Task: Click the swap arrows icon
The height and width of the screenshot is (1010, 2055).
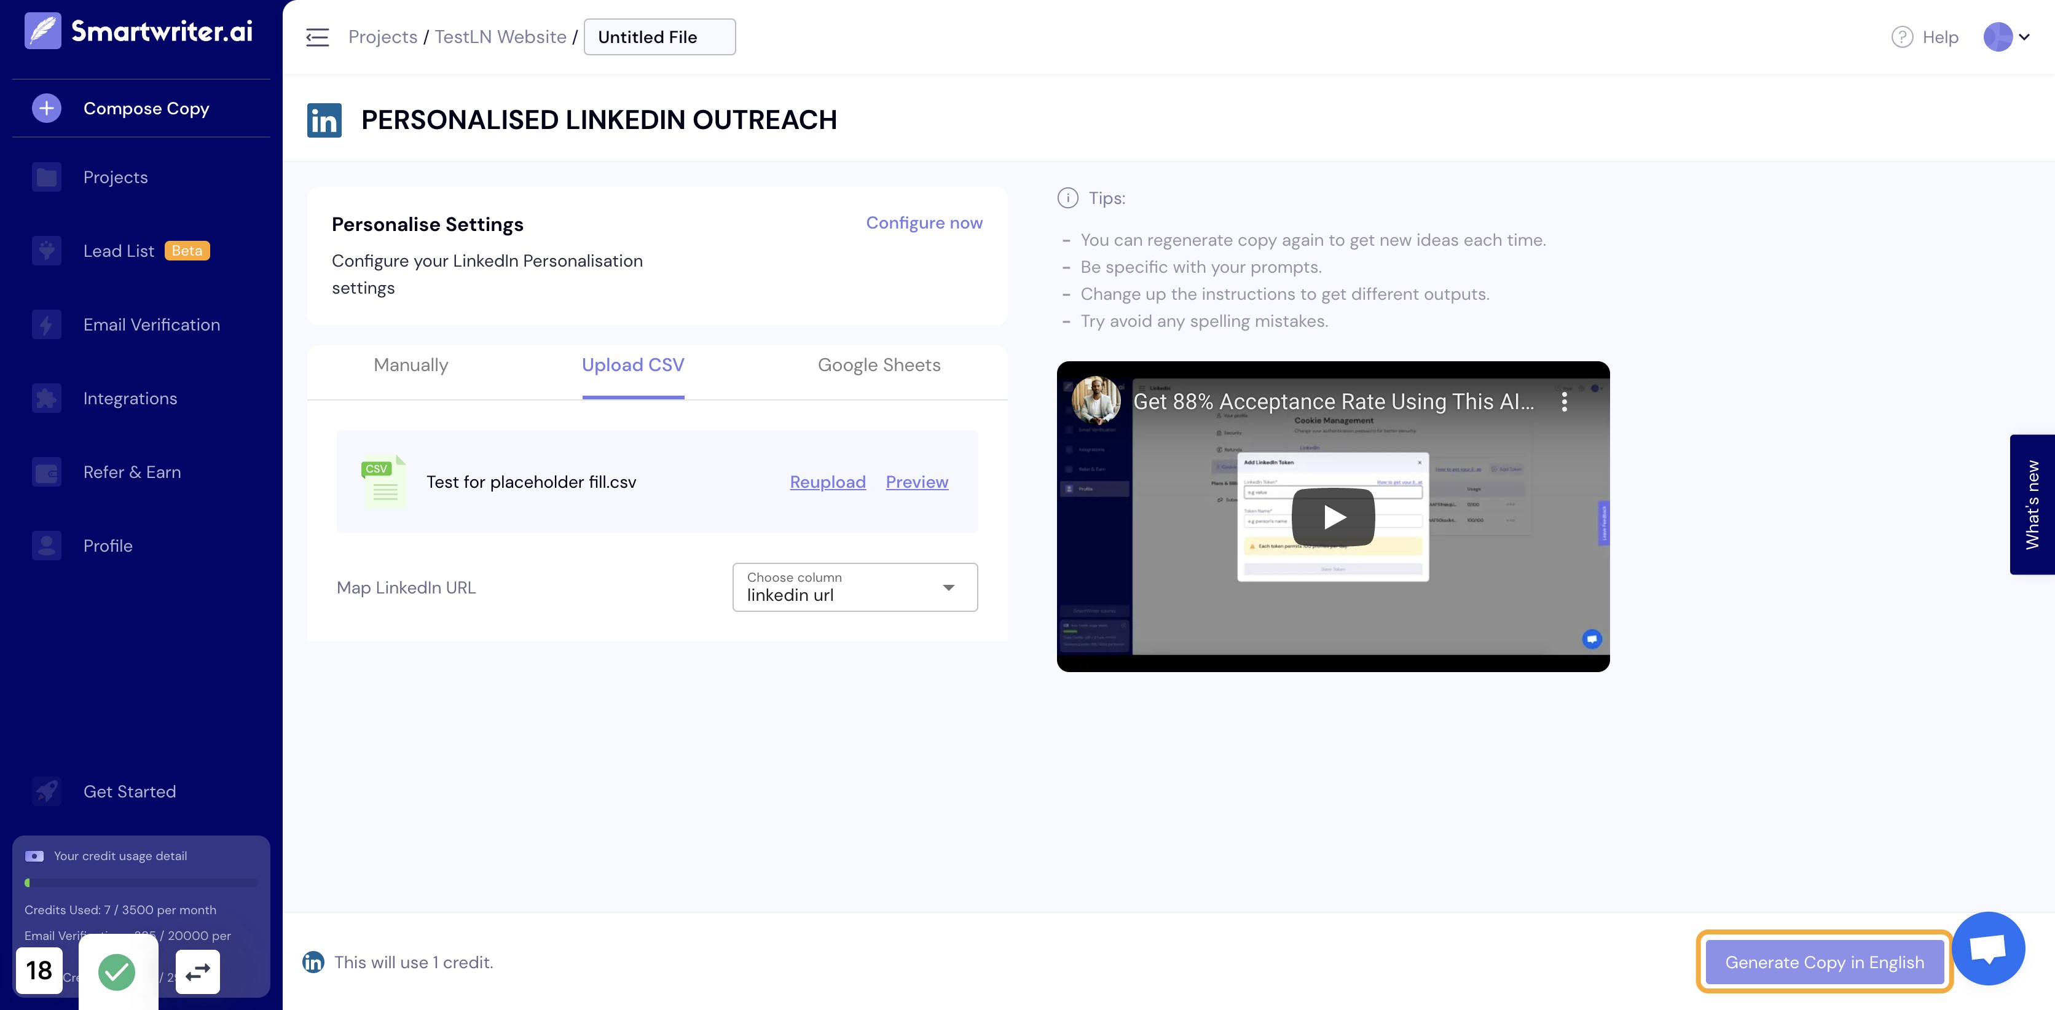Action: [x=198, y=972]
